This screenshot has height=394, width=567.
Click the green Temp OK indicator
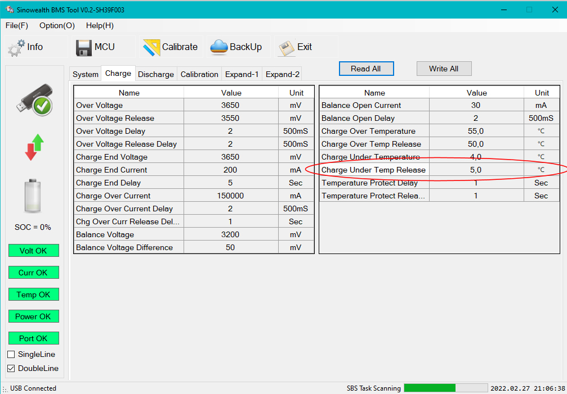[x=34, y=295]
